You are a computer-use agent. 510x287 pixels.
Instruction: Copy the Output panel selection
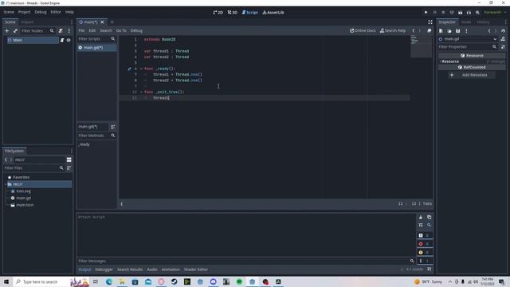(429, 217)
